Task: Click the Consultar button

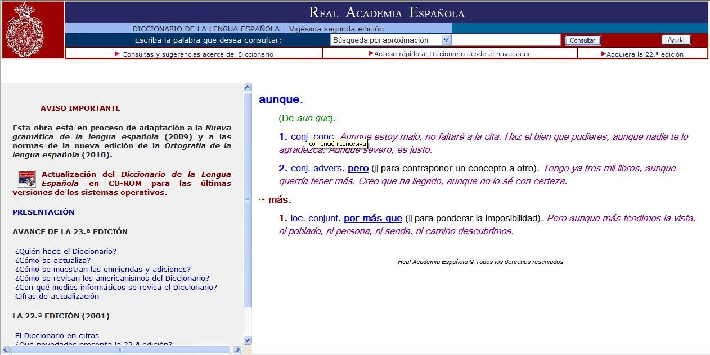Action: [x=582, y=40]
